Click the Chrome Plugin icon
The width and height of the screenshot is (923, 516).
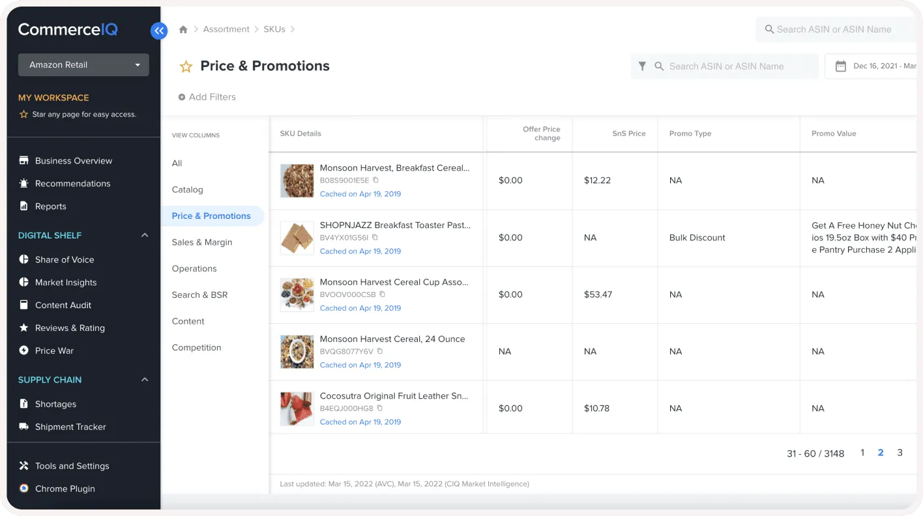[x=24, y=489]
